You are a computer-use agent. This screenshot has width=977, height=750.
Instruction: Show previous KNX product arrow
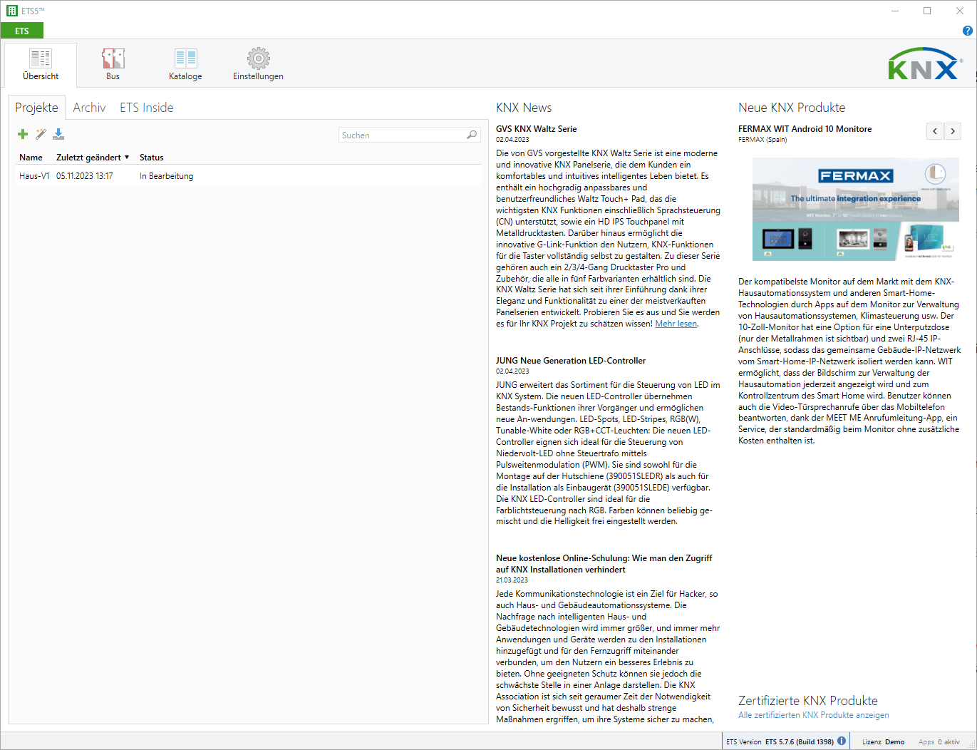pyautogui.click(x=935, y=131)
